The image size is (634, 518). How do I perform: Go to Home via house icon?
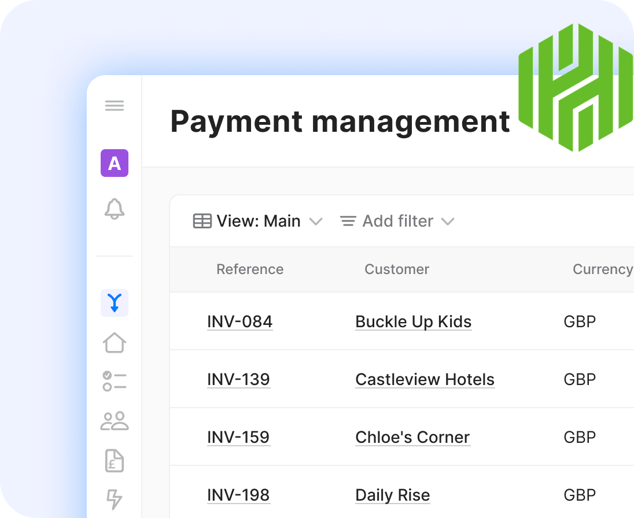115,342
